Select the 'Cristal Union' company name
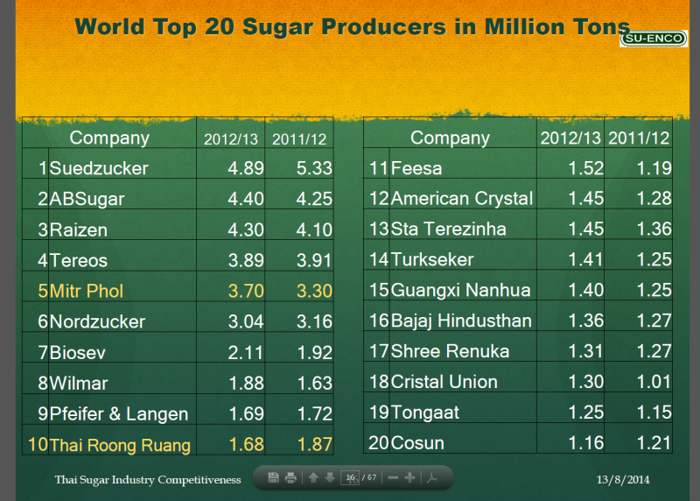Screen dimensions: 700x501 [x=444, y=382]
